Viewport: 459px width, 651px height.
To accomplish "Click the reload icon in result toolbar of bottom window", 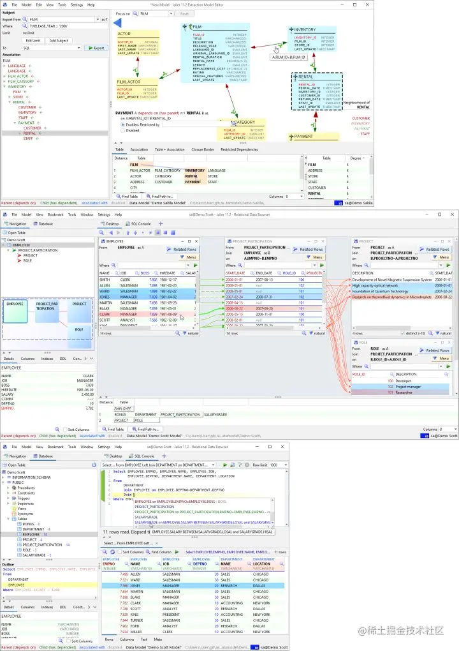I will pos(112,552).
